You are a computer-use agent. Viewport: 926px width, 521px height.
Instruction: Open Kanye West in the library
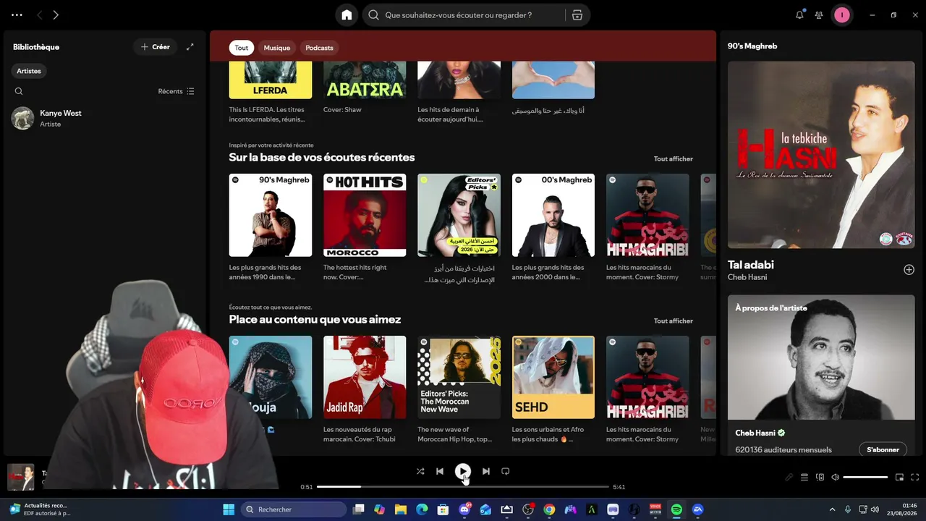coord(104,118)
